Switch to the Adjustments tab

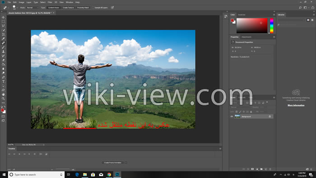click(246, 37)
